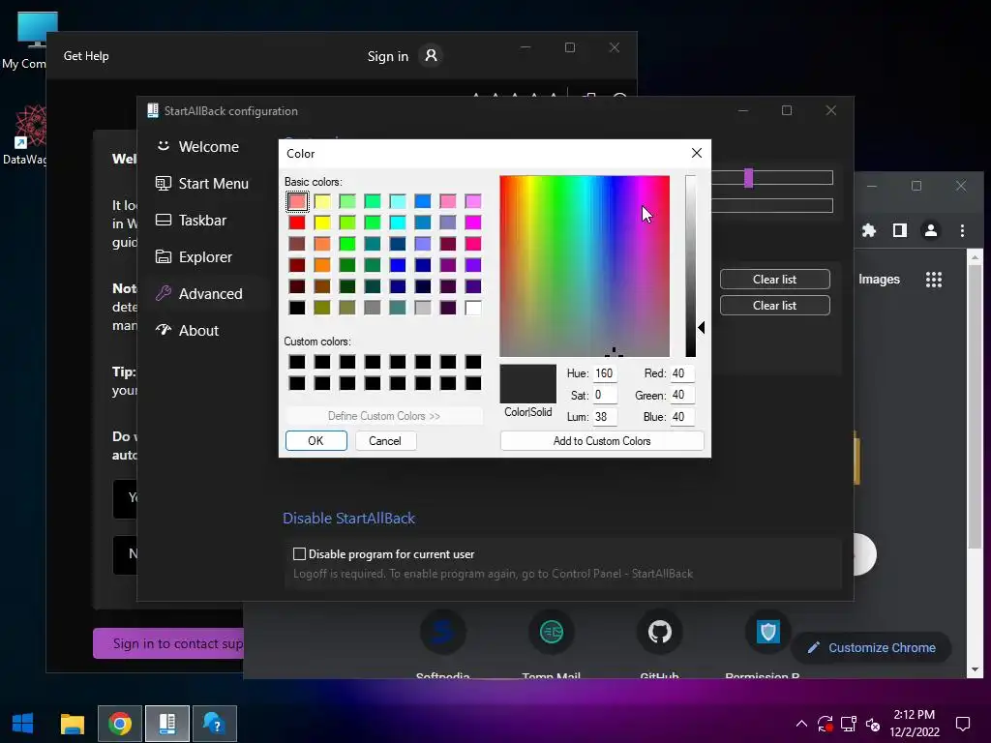Viewport: 991px width, 743px height.
Task: Select the magenta basic color swatch
Action: point(472,223)
